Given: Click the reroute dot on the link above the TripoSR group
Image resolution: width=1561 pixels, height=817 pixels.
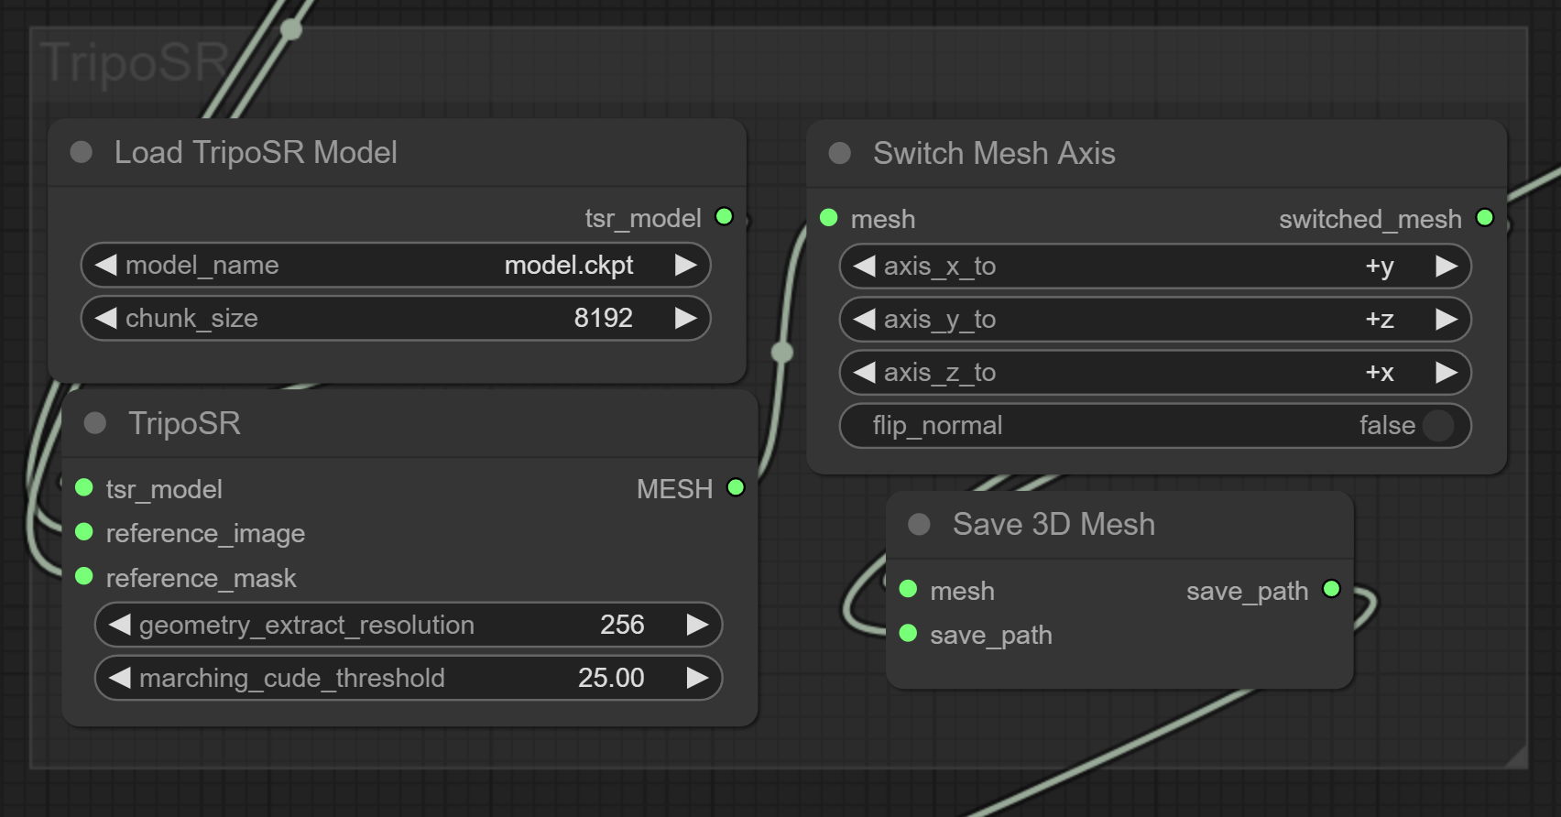Looking at the screenshot, I should pyautogui.click(x=291, y=29).
